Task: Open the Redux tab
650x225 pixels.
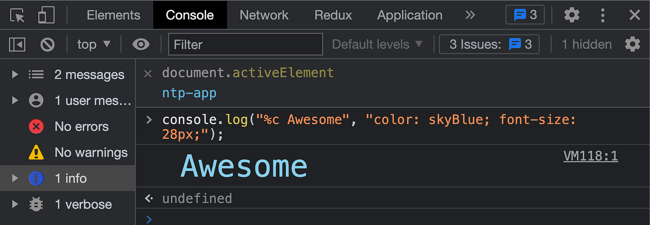Action: pos(332,15)
